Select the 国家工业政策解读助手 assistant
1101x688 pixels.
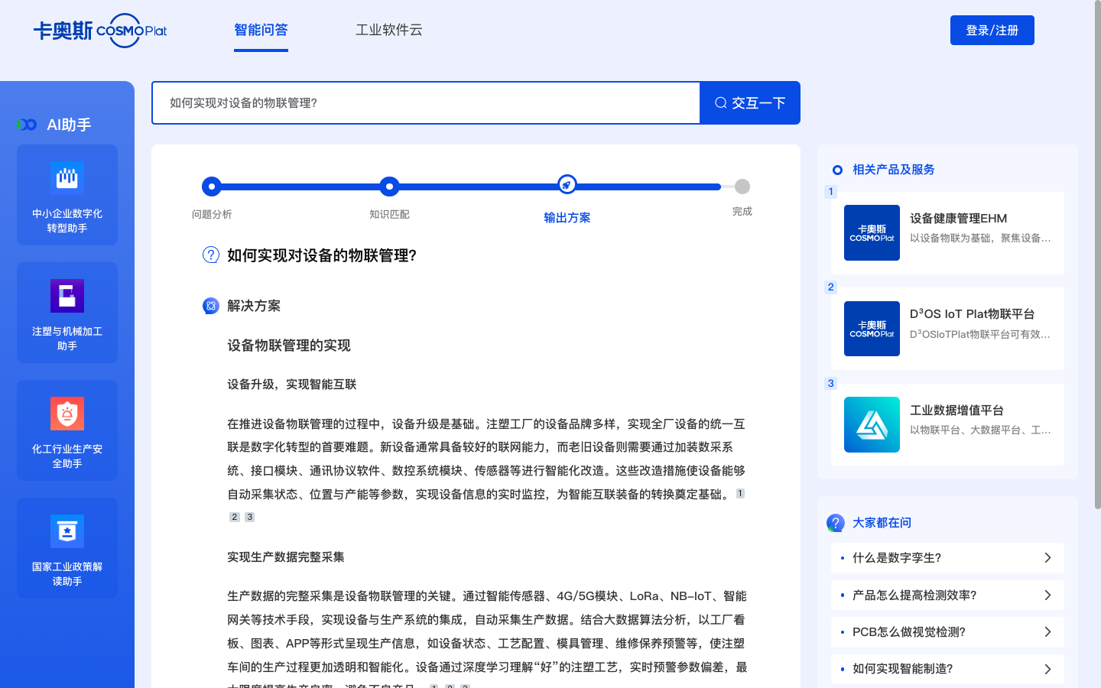pyautogui.click(x=67, y=548)
